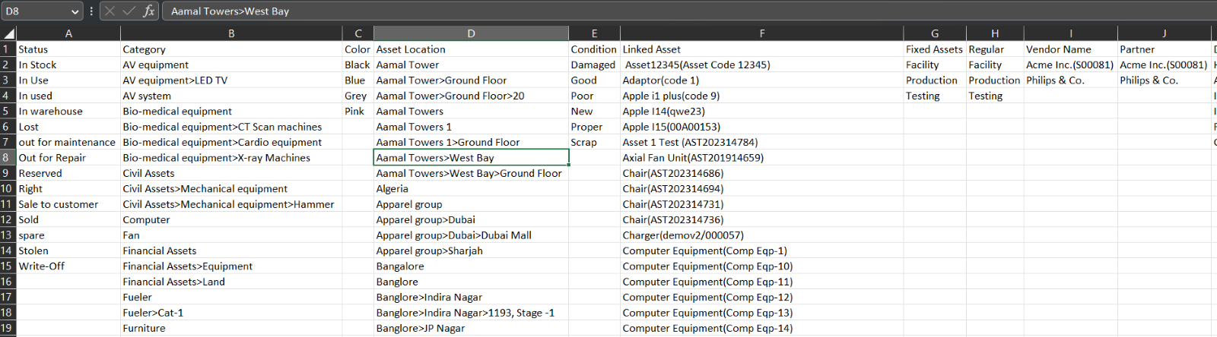This screenshot has height=337, width=1217.
Task: Click the Asset Location header cell
Action: click(471, 49)
